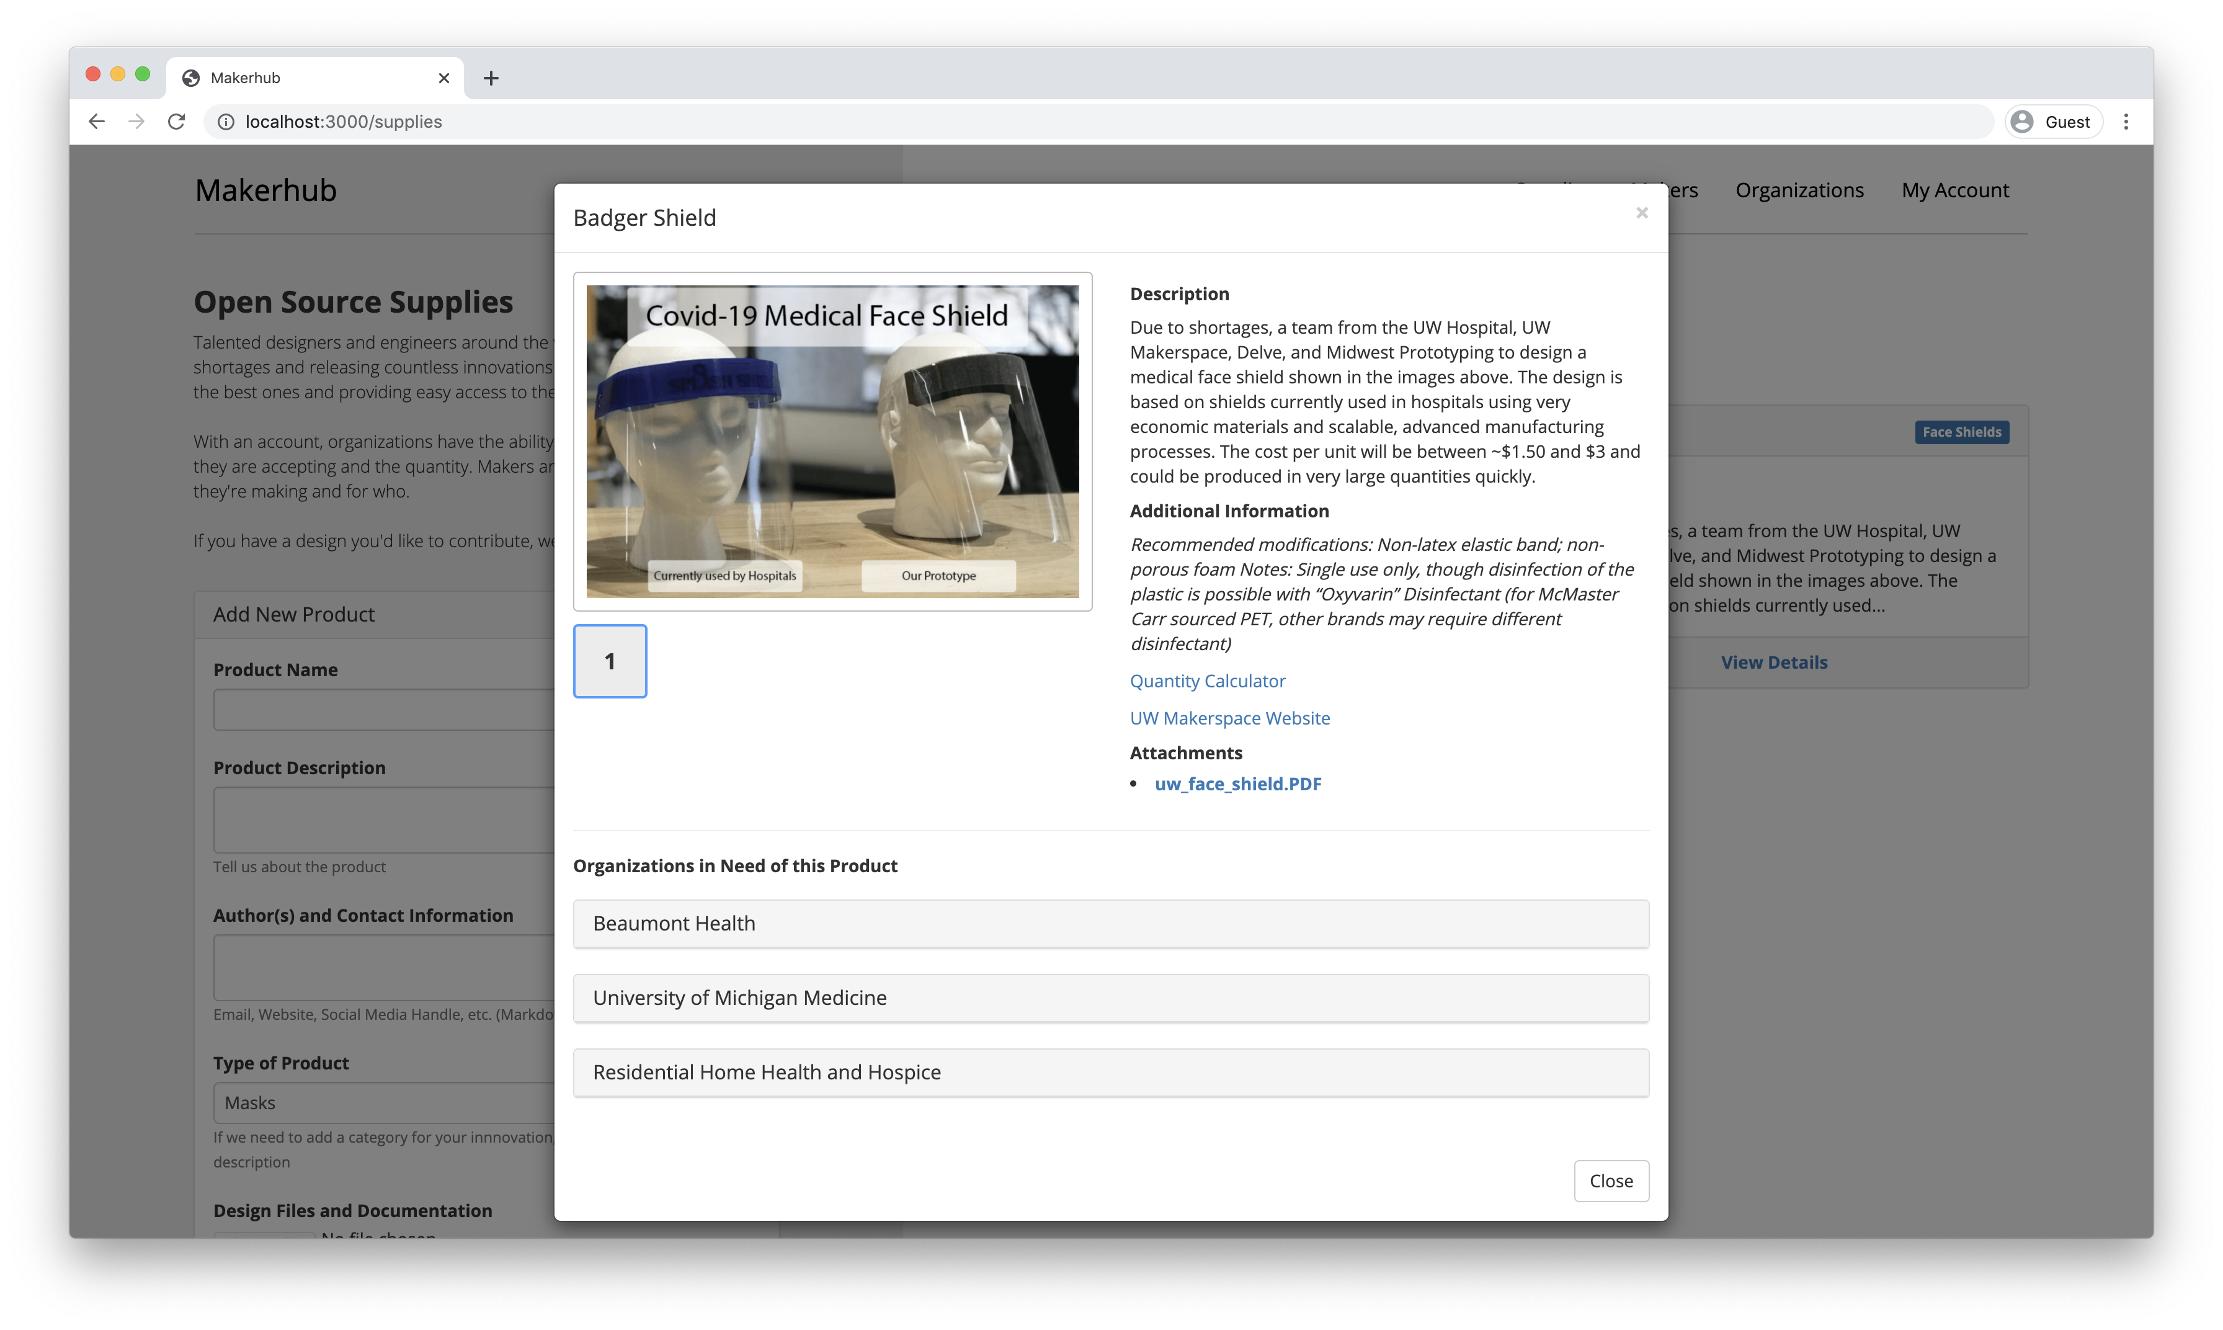Expand University of Michigan Medicine panel
This screenshot has width=2223, height=1330.
(x=1110, y=997)
